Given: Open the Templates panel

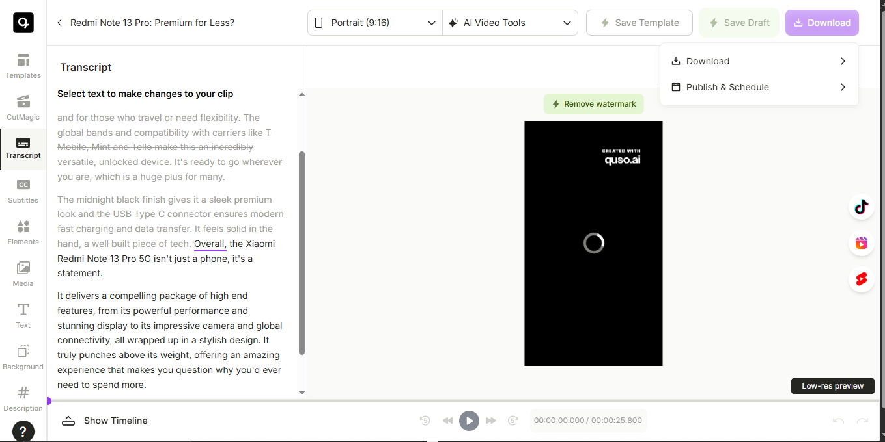Looking at the screenshot, I should [23, 66].
